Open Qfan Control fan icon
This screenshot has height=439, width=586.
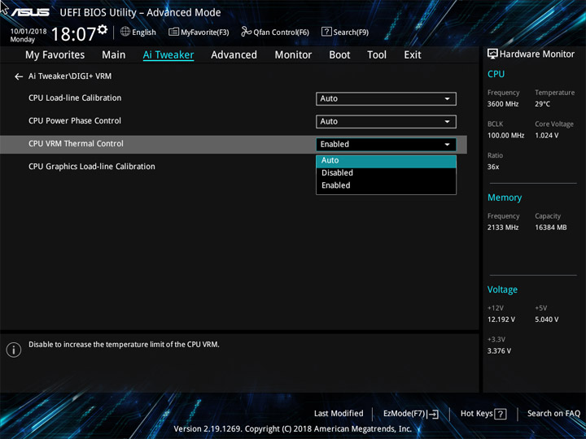click(x=246, y=32)
